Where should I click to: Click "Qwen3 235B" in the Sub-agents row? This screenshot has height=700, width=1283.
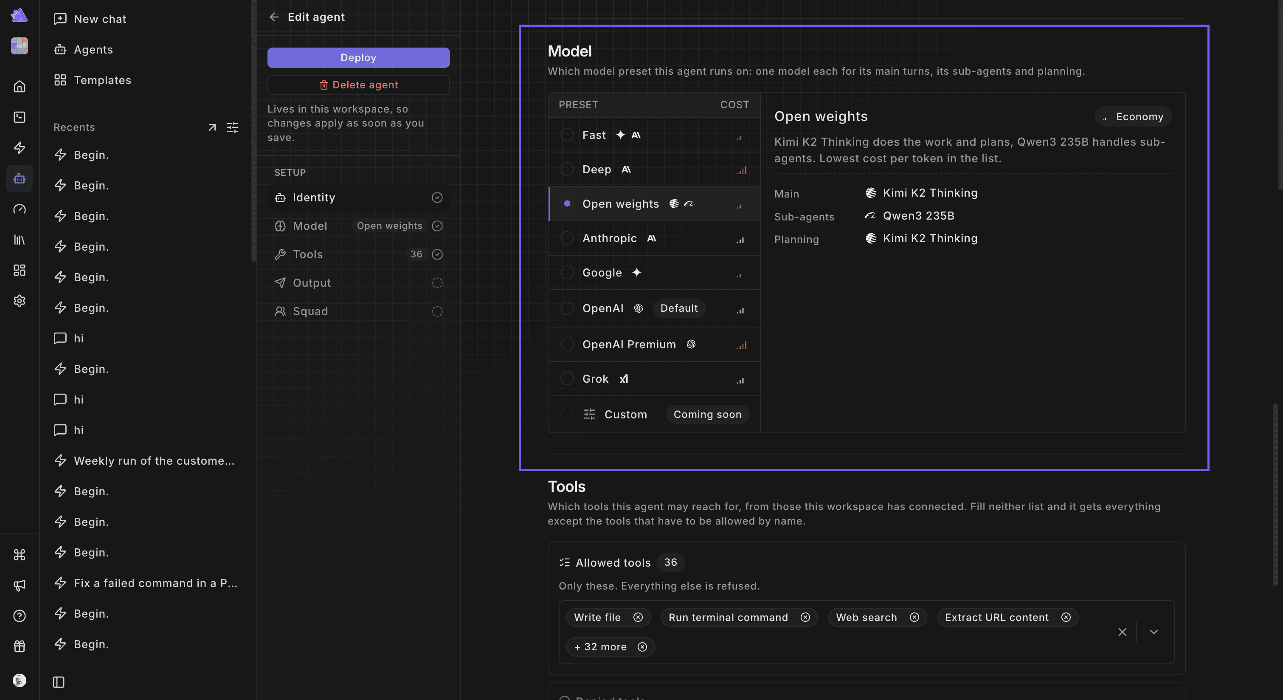click(918, 216)
